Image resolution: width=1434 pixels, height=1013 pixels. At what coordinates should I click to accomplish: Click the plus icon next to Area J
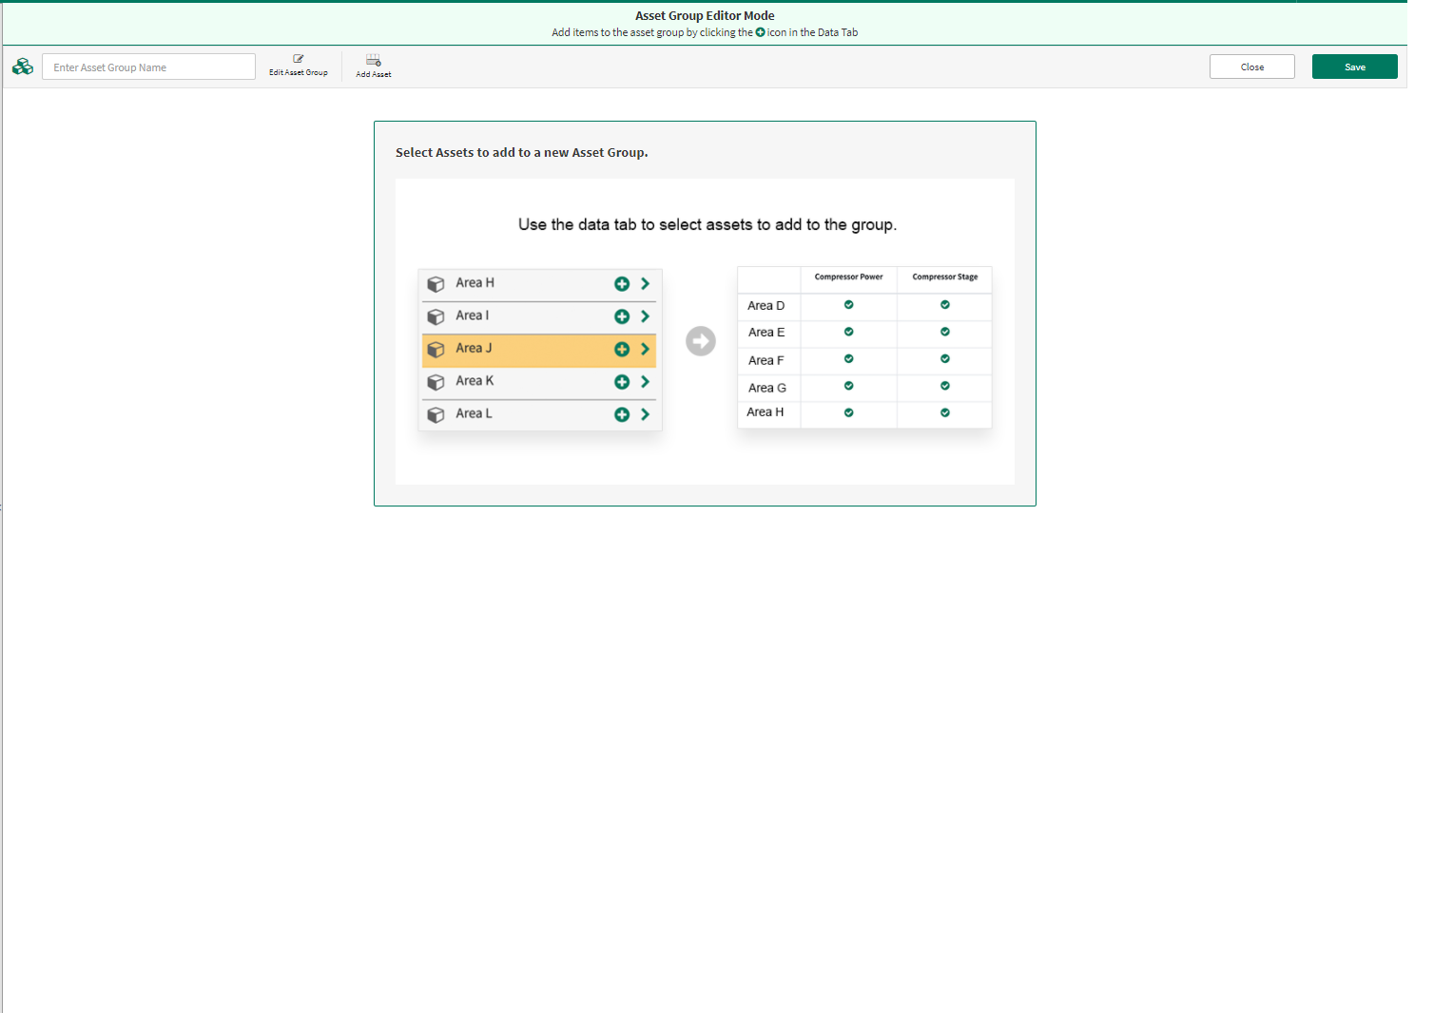622,349
